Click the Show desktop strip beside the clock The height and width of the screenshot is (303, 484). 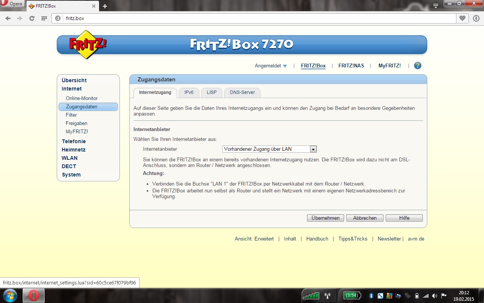coord(481,296)
